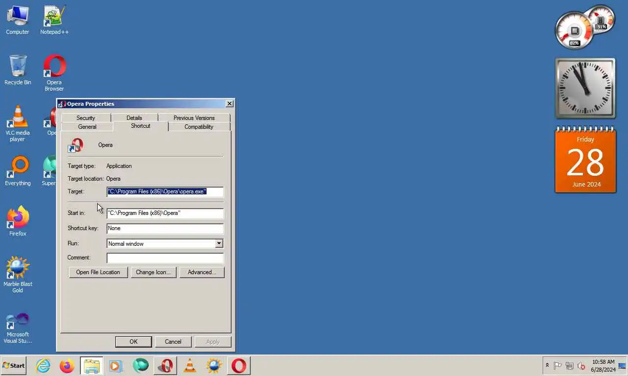Click the network icon in system tray
The width and height of the screenshot is (628, 376).
point(570,366)
